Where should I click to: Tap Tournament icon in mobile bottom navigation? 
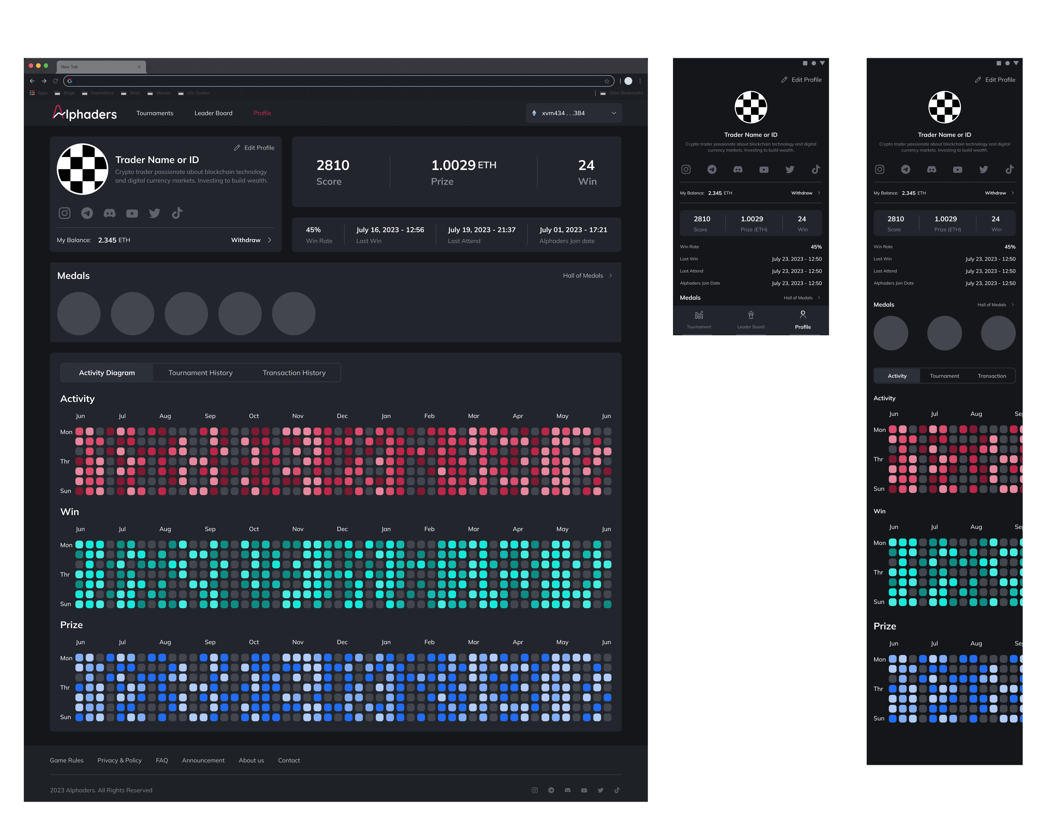click(x=698, y=315)
